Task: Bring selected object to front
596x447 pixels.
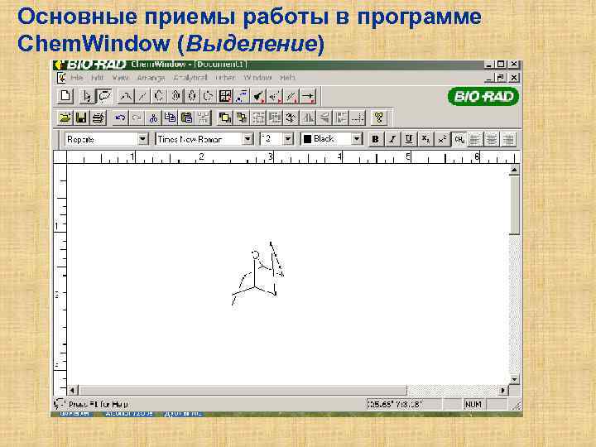Action: tap(225, 118)
